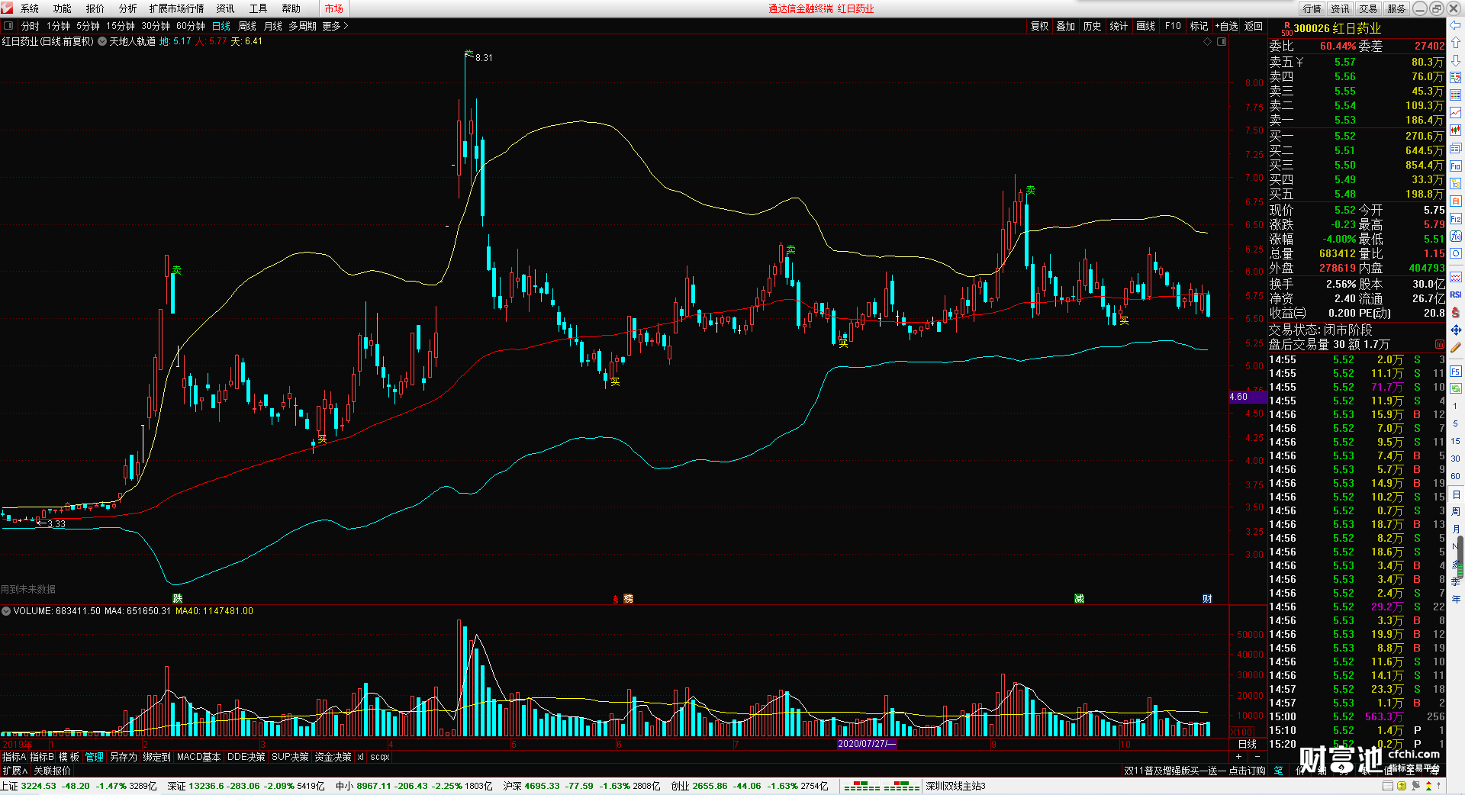Open the 复权 adjustment dropdown
This screenshot has width=1465, height=795.
(1040, 26)
